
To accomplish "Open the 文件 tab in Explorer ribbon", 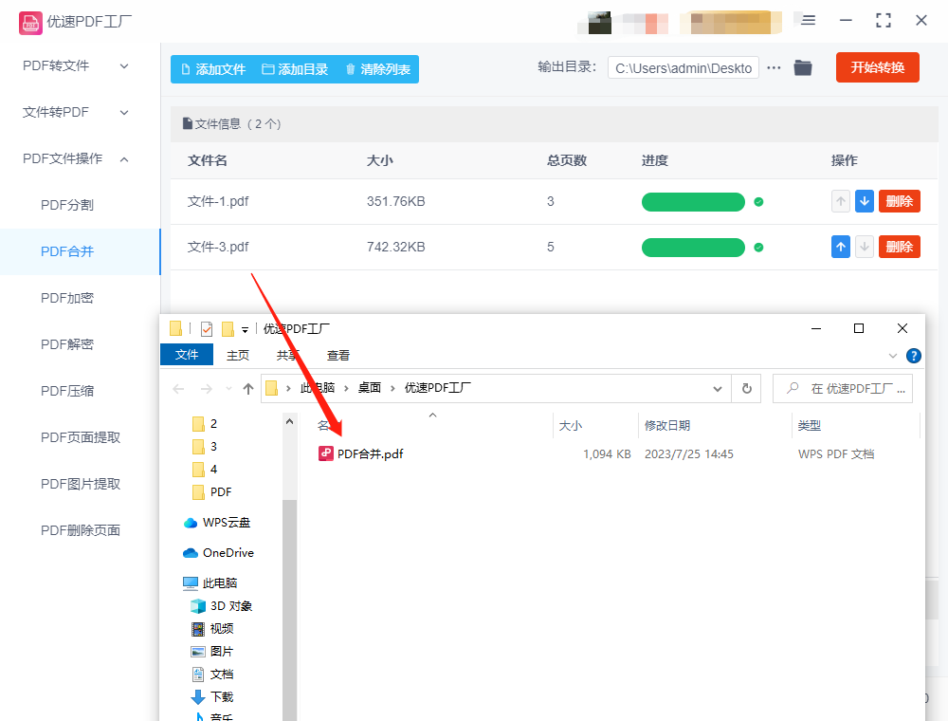I will 187,355.
